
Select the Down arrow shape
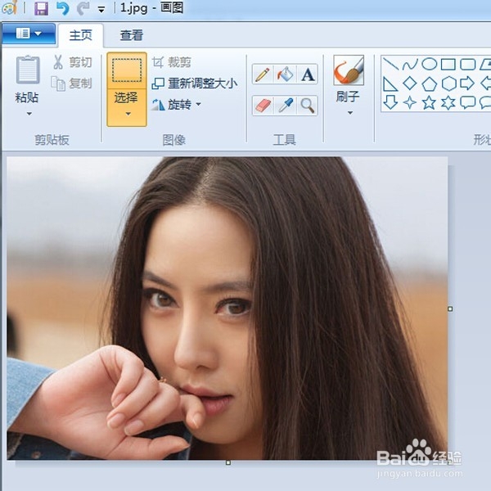click(390, 102)
